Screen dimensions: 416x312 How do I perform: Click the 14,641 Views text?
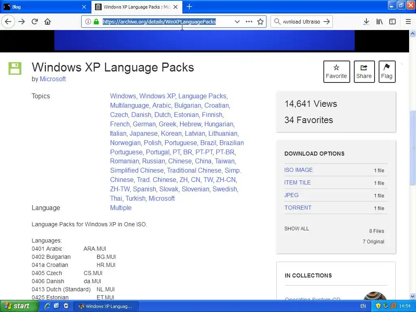point(311,104)
